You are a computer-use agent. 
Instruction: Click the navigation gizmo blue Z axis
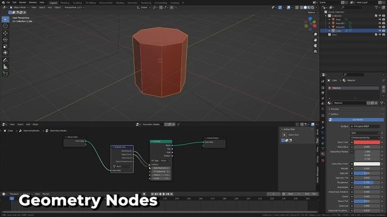click(x=310, y=19)
